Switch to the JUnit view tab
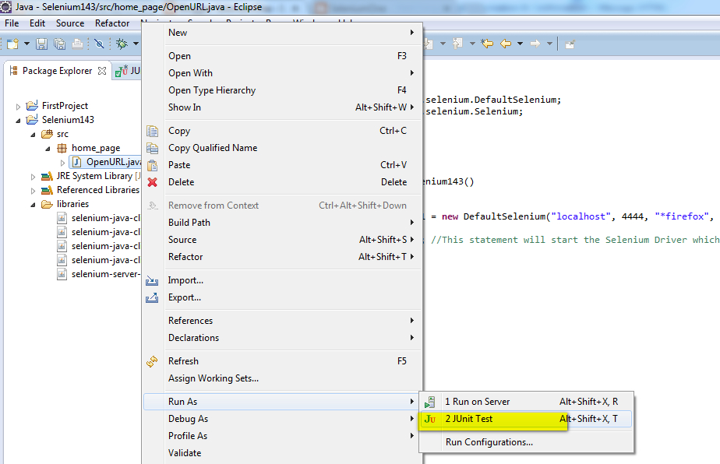Screen dimensions: 720x464 pos(128,71)
